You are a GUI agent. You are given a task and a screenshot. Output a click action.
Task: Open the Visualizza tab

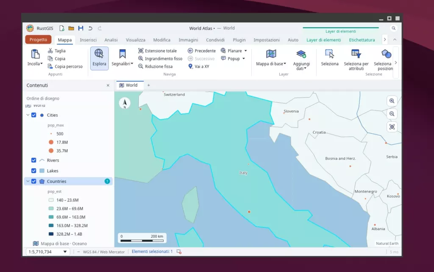135,40
